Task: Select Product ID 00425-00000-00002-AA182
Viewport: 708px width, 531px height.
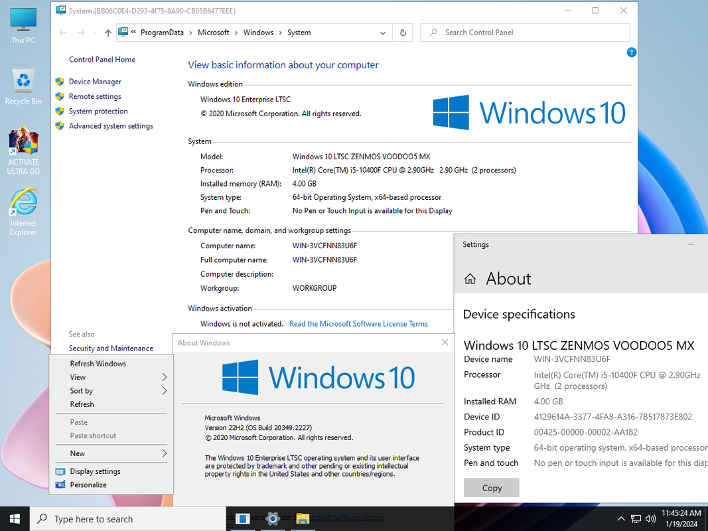Action: pyautogui.click(x=586, y=432)
